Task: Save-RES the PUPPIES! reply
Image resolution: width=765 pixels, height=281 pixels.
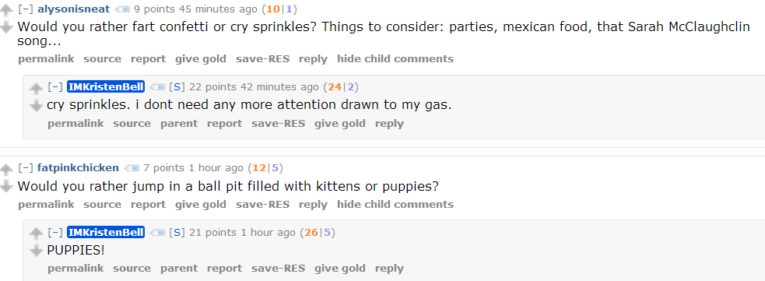Action: [x=278, y=269]
